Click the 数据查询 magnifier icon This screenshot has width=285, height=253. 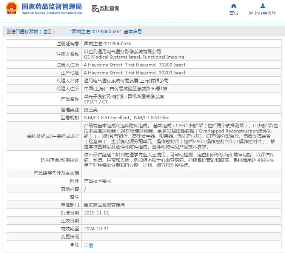[96, 9]
